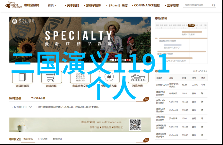Click the 咖啡指数 variety cell
The image size is (223, 145).
[x=173, y=94]
